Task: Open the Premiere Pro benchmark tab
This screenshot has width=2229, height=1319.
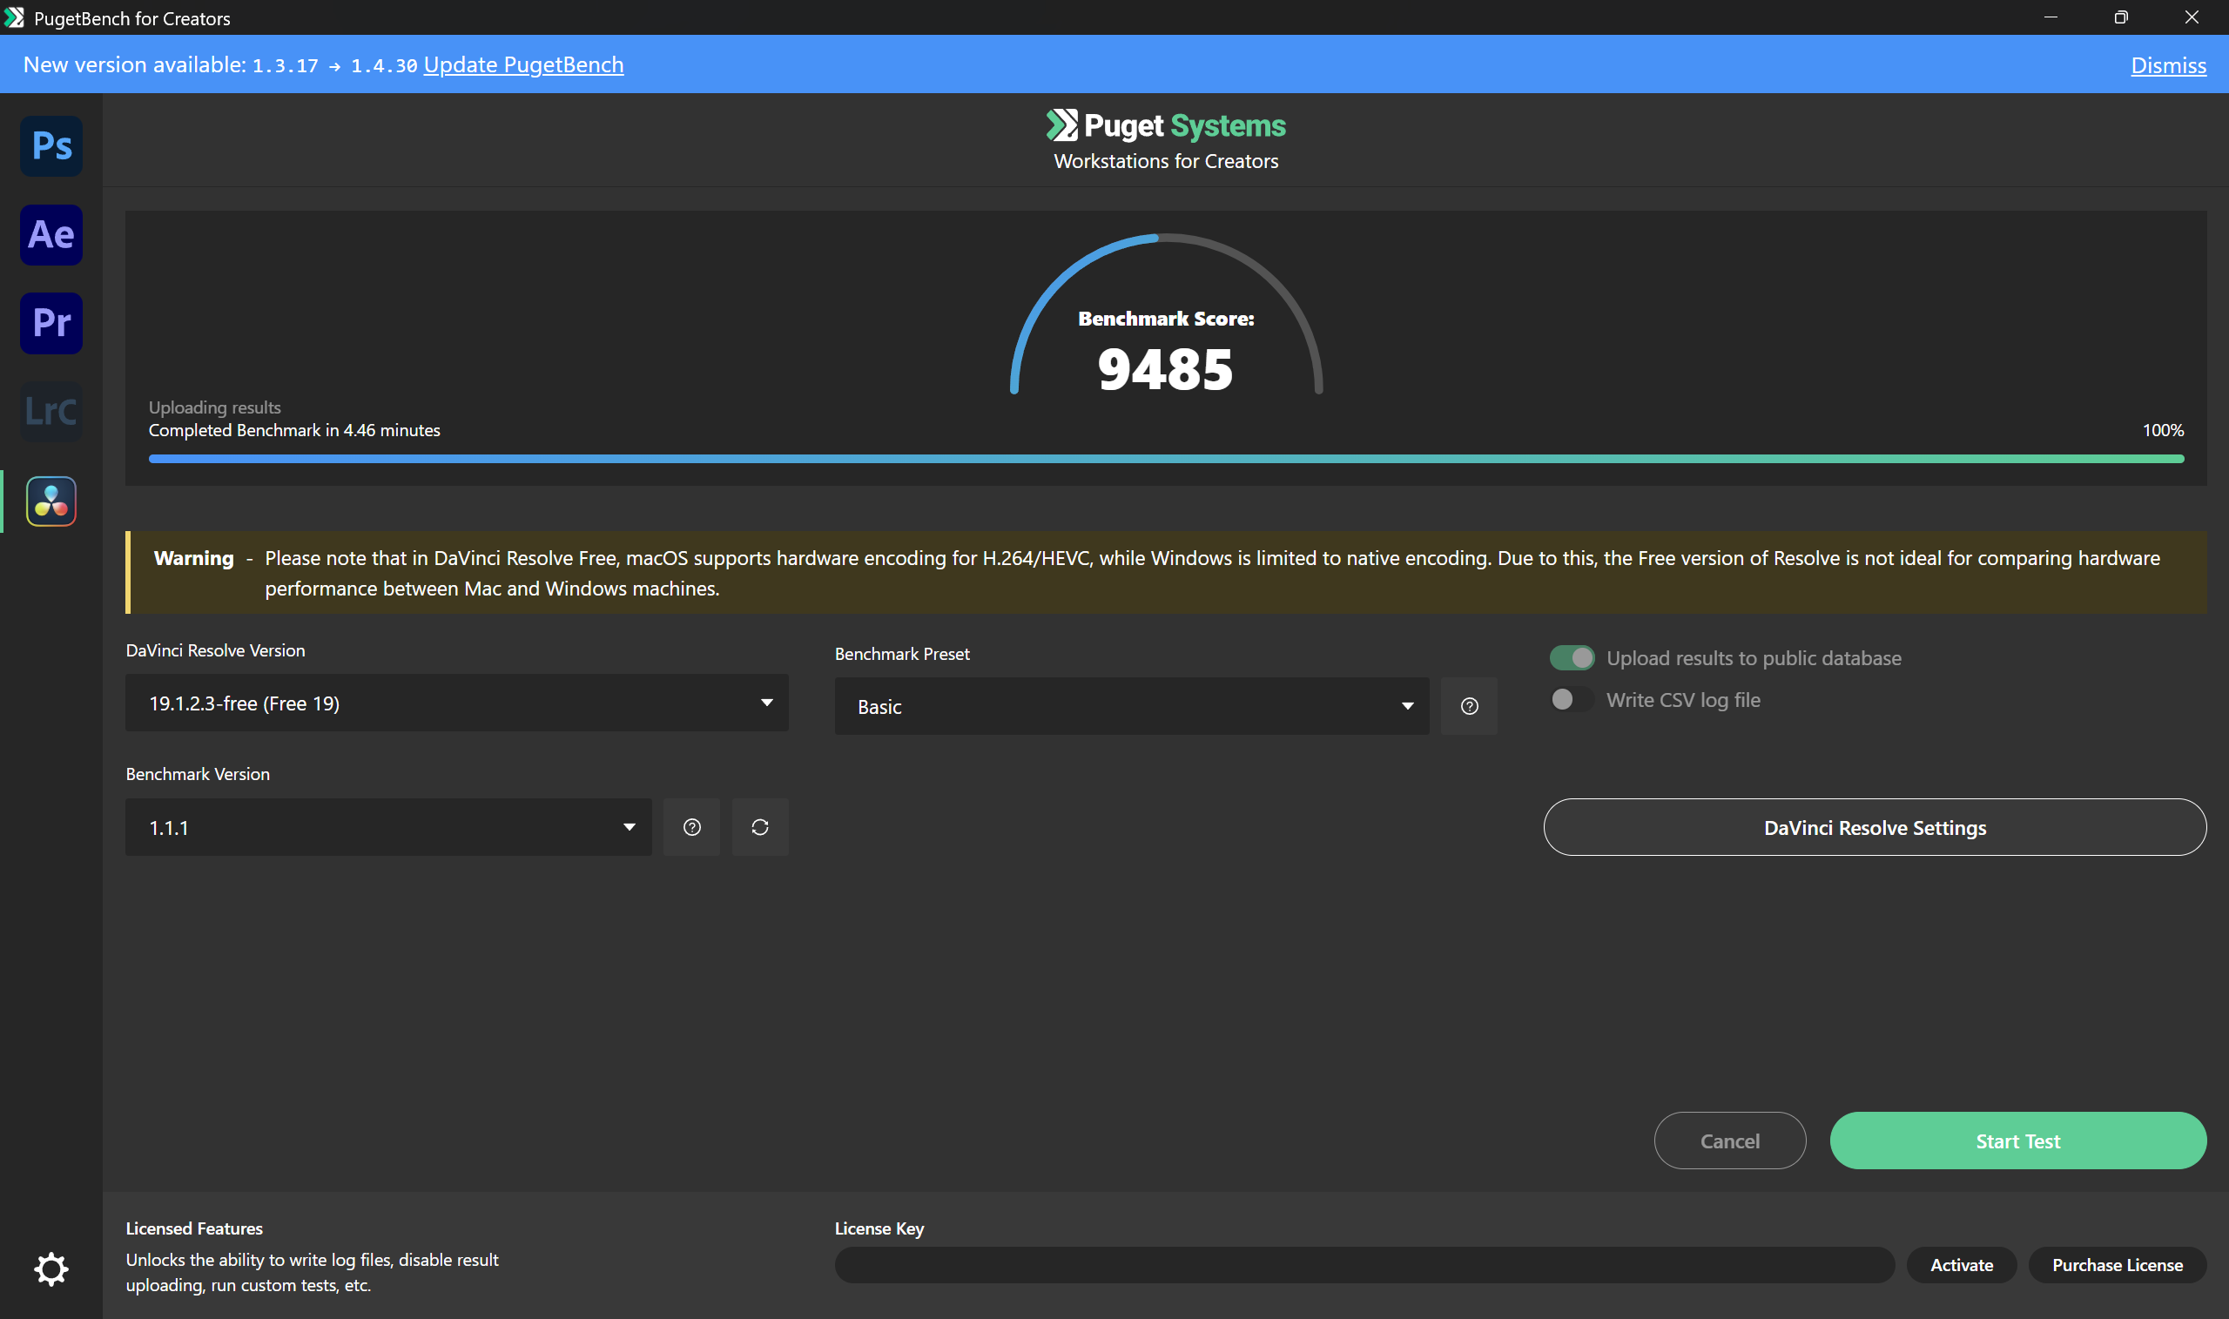Action: [x=51, y=323]
